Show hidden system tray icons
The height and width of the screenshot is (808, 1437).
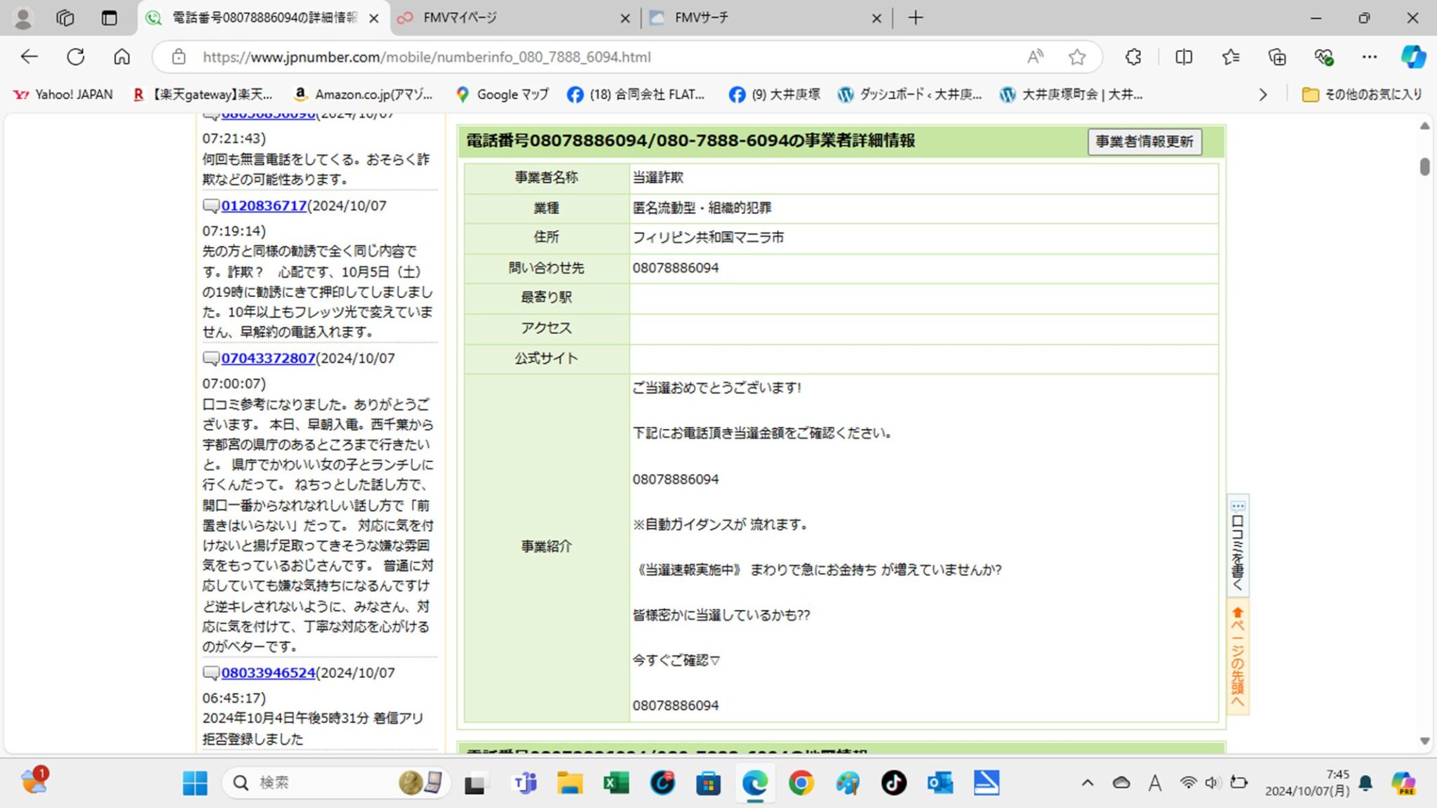point(1087,783)
